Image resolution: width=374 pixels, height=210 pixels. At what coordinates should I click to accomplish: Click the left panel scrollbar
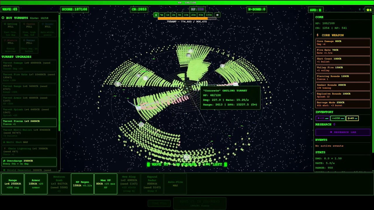click(x=59, y=73)
